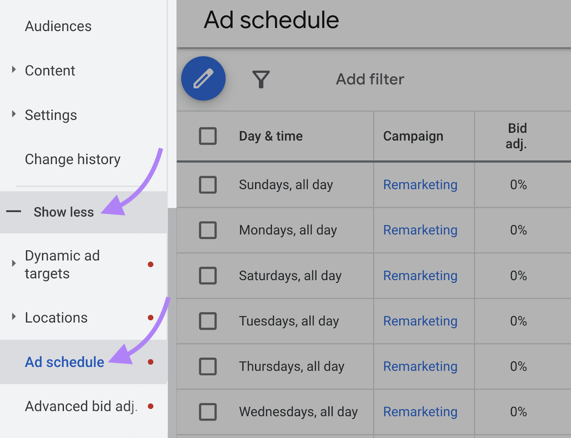Sort by the Day & time column header

[x=271, y=136]
